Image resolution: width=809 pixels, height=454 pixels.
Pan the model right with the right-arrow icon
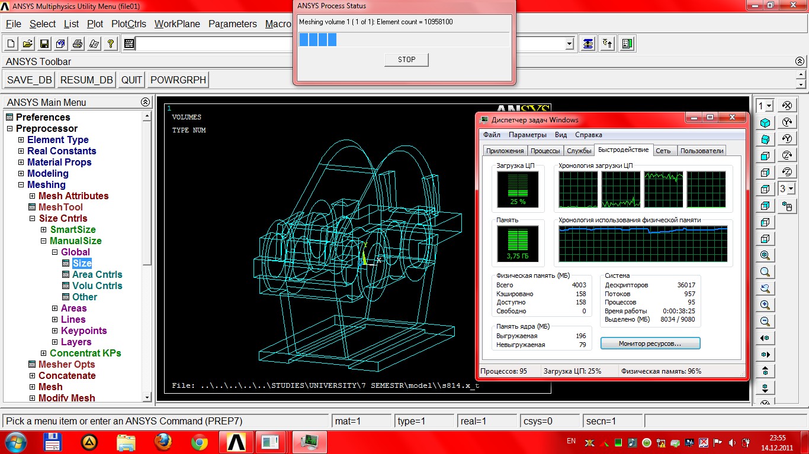click(765, 355)
